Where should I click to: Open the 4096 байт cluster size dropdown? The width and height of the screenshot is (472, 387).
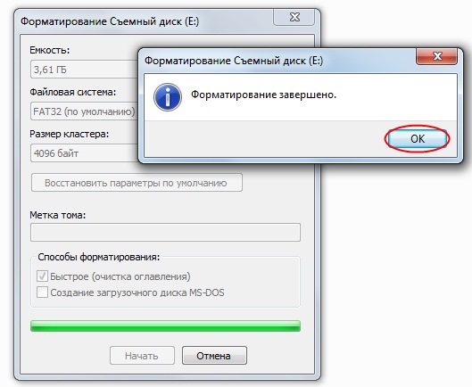pos(84,153)
